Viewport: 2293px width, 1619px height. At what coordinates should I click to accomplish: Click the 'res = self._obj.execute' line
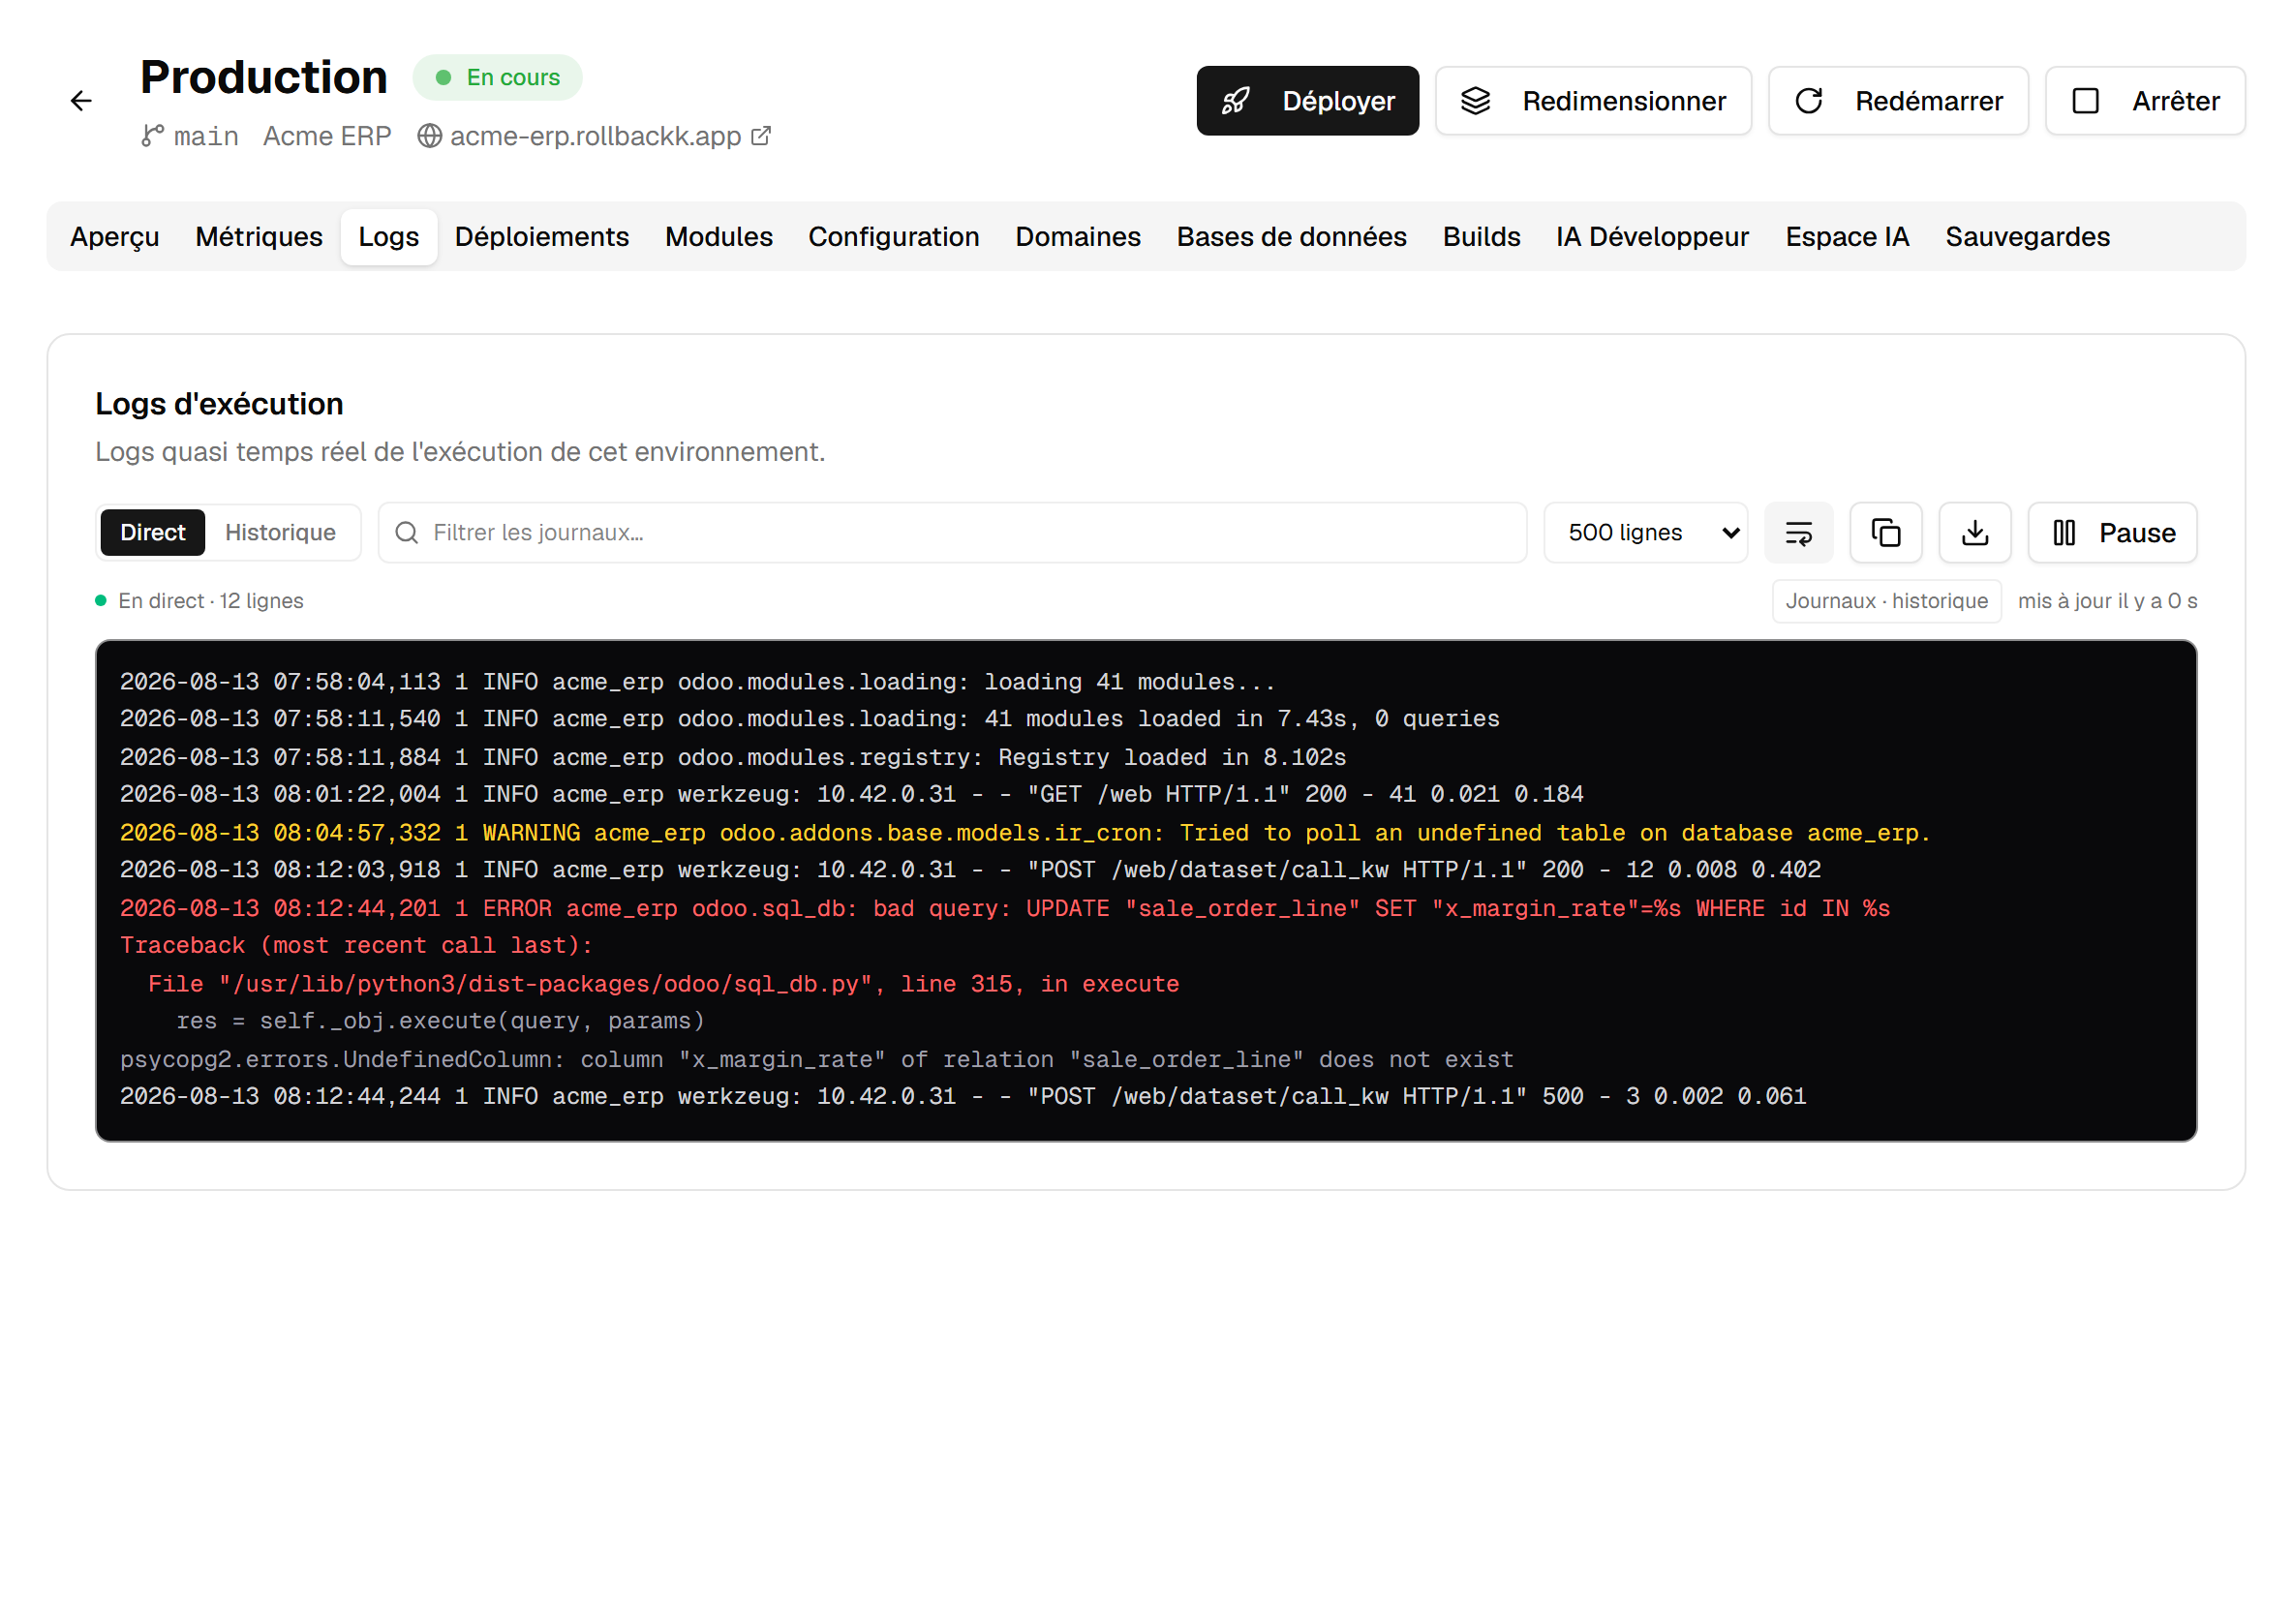point(441,1022)
